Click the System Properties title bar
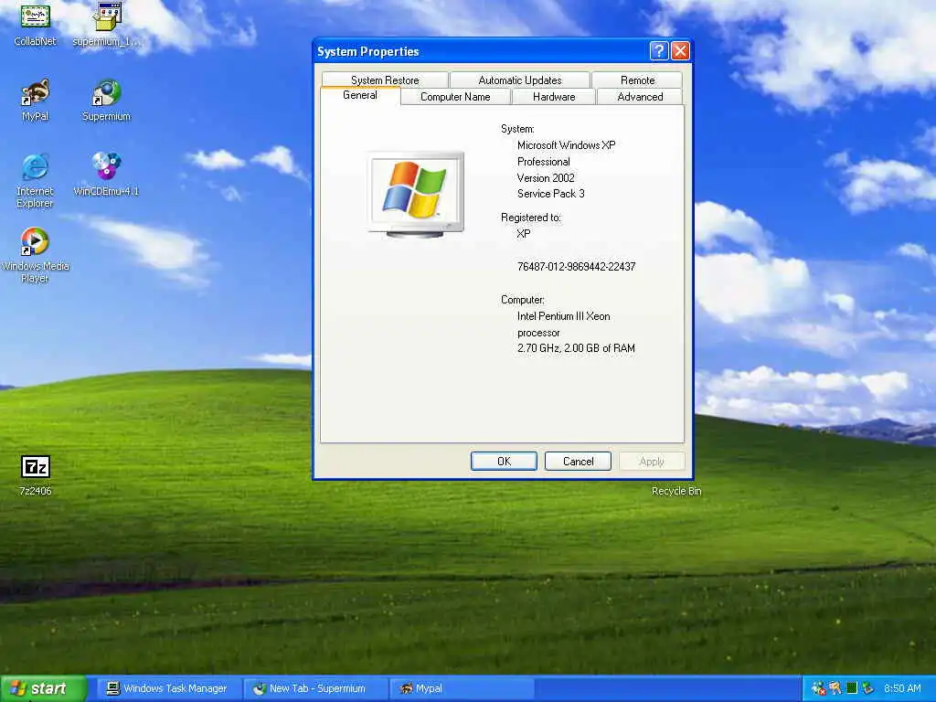 [x=481, y=51]
